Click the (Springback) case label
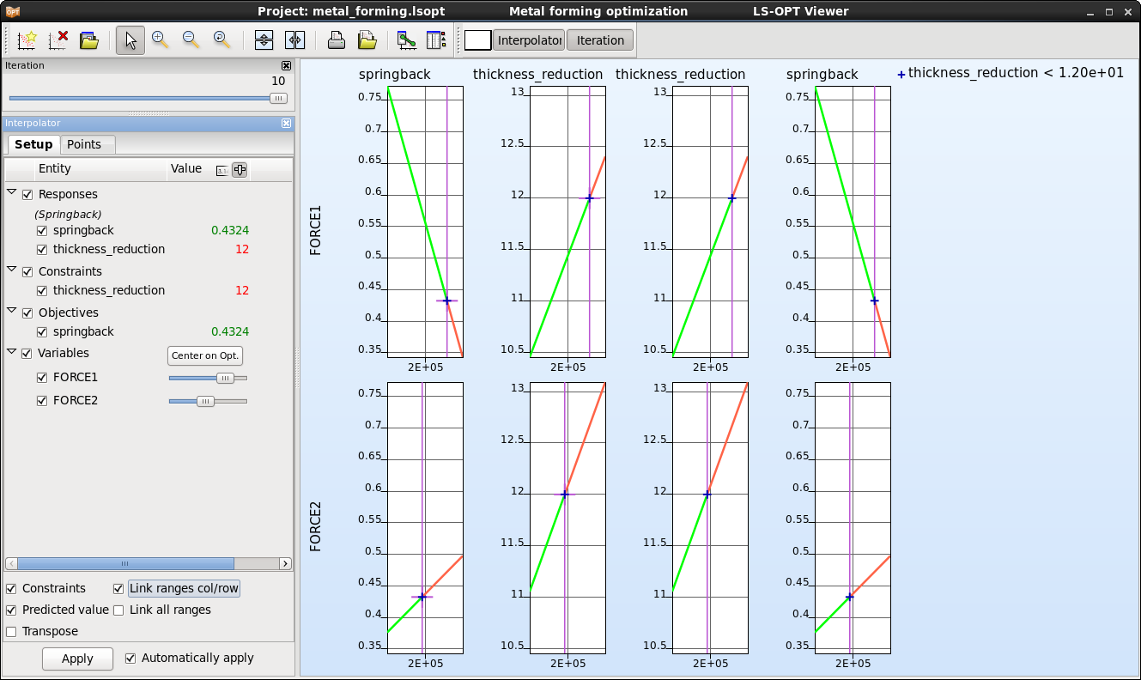The width and height of the screenshot is (1141, 680). pyautogui.click(x=68, y=214)
